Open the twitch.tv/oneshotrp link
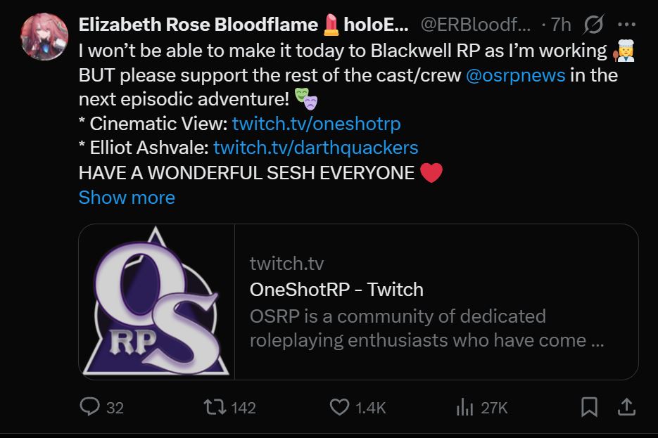Image resolution: width=658 pixels, height=438 pixels. pos(316,124)
